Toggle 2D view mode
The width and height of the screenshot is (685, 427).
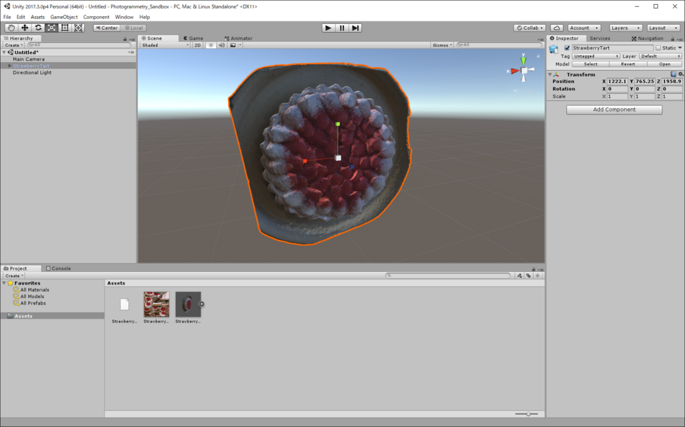tap(197, 45)
